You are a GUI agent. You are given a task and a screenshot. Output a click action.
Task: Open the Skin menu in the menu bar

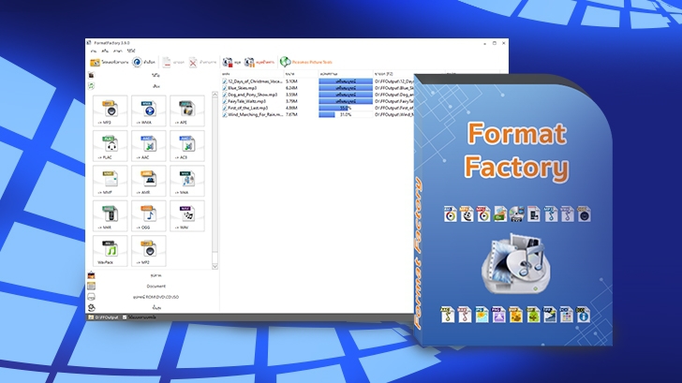[x=105, y=52]
